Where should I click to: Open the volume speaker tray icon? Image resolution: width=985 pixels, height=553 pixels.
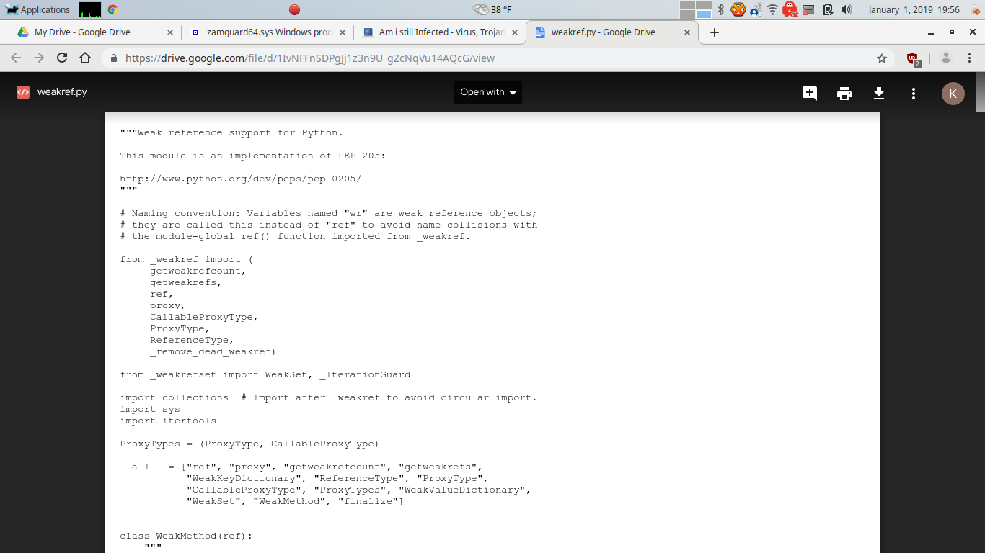tap(847, 9)
